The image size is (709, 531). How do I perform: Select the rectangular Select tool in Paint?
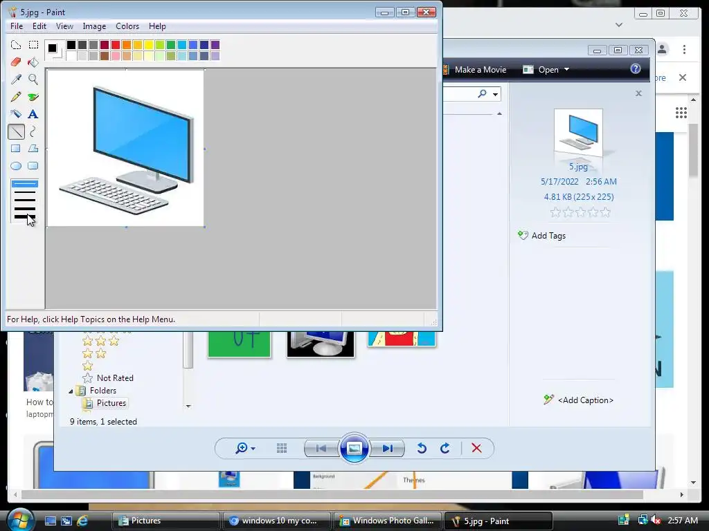click(x=33, y=45)
